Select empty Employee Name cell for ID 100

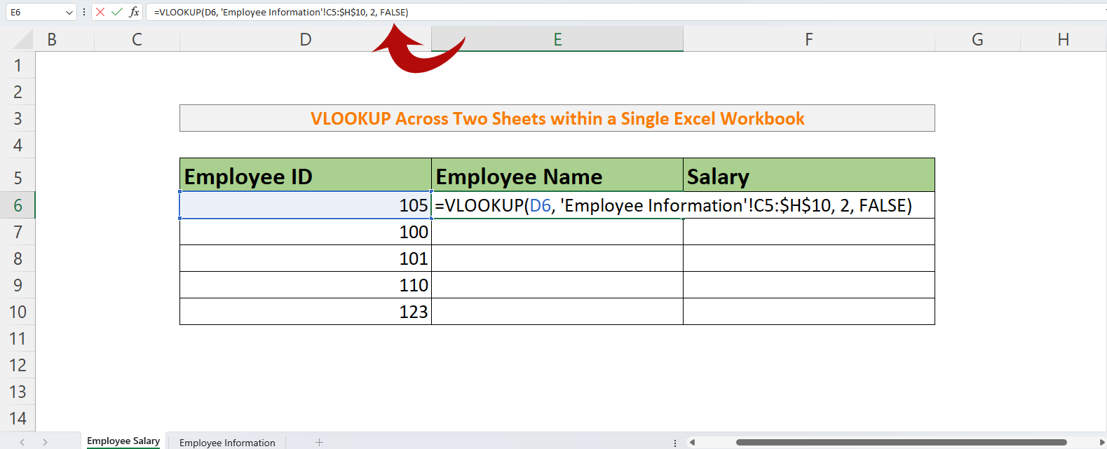(x=557, y=232)
